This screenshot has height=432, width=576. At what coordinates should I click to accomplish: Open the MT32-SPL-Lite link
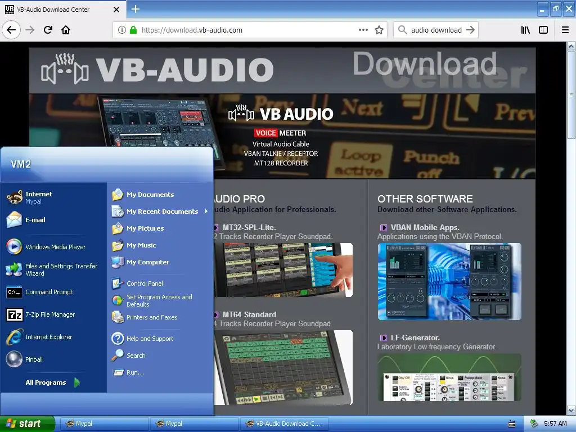coord(249,227)
